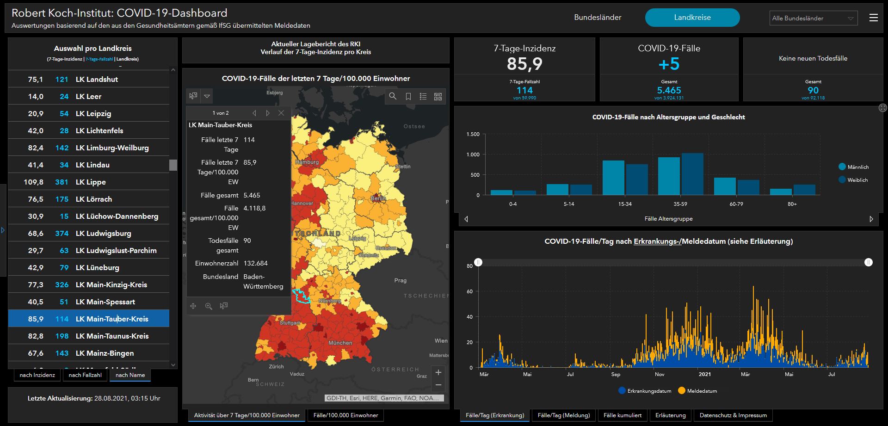The image size is (888, 426).
Task: Zoom out of the map with minus
Action: (x=438, y=385)
